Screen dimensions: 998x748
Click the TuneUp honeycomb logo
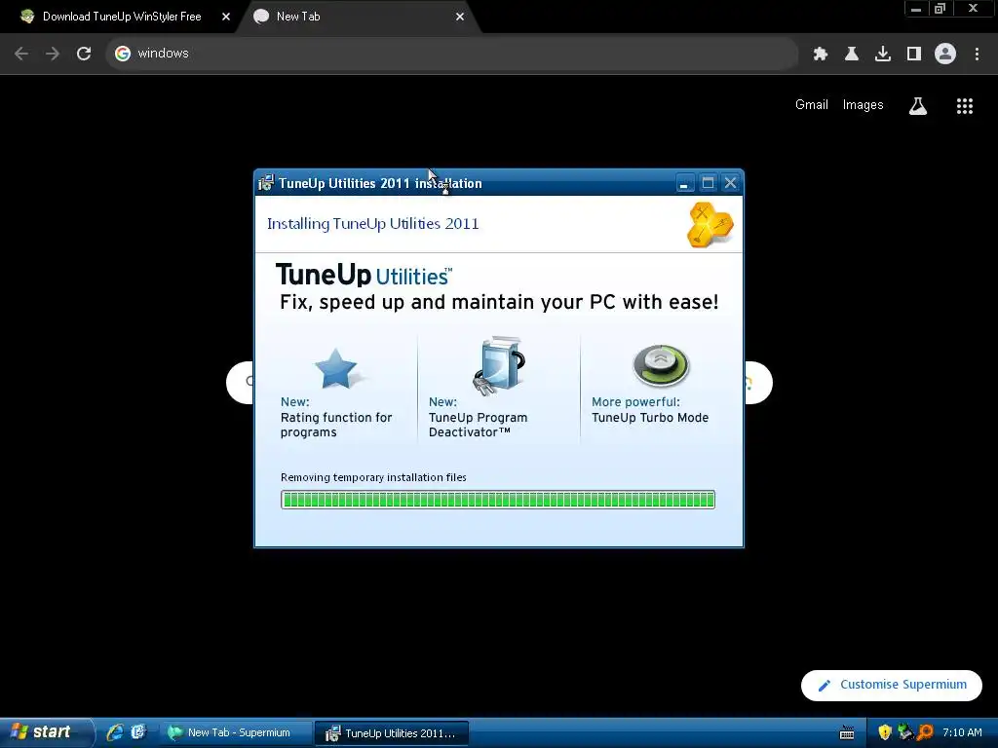[710, 225]
